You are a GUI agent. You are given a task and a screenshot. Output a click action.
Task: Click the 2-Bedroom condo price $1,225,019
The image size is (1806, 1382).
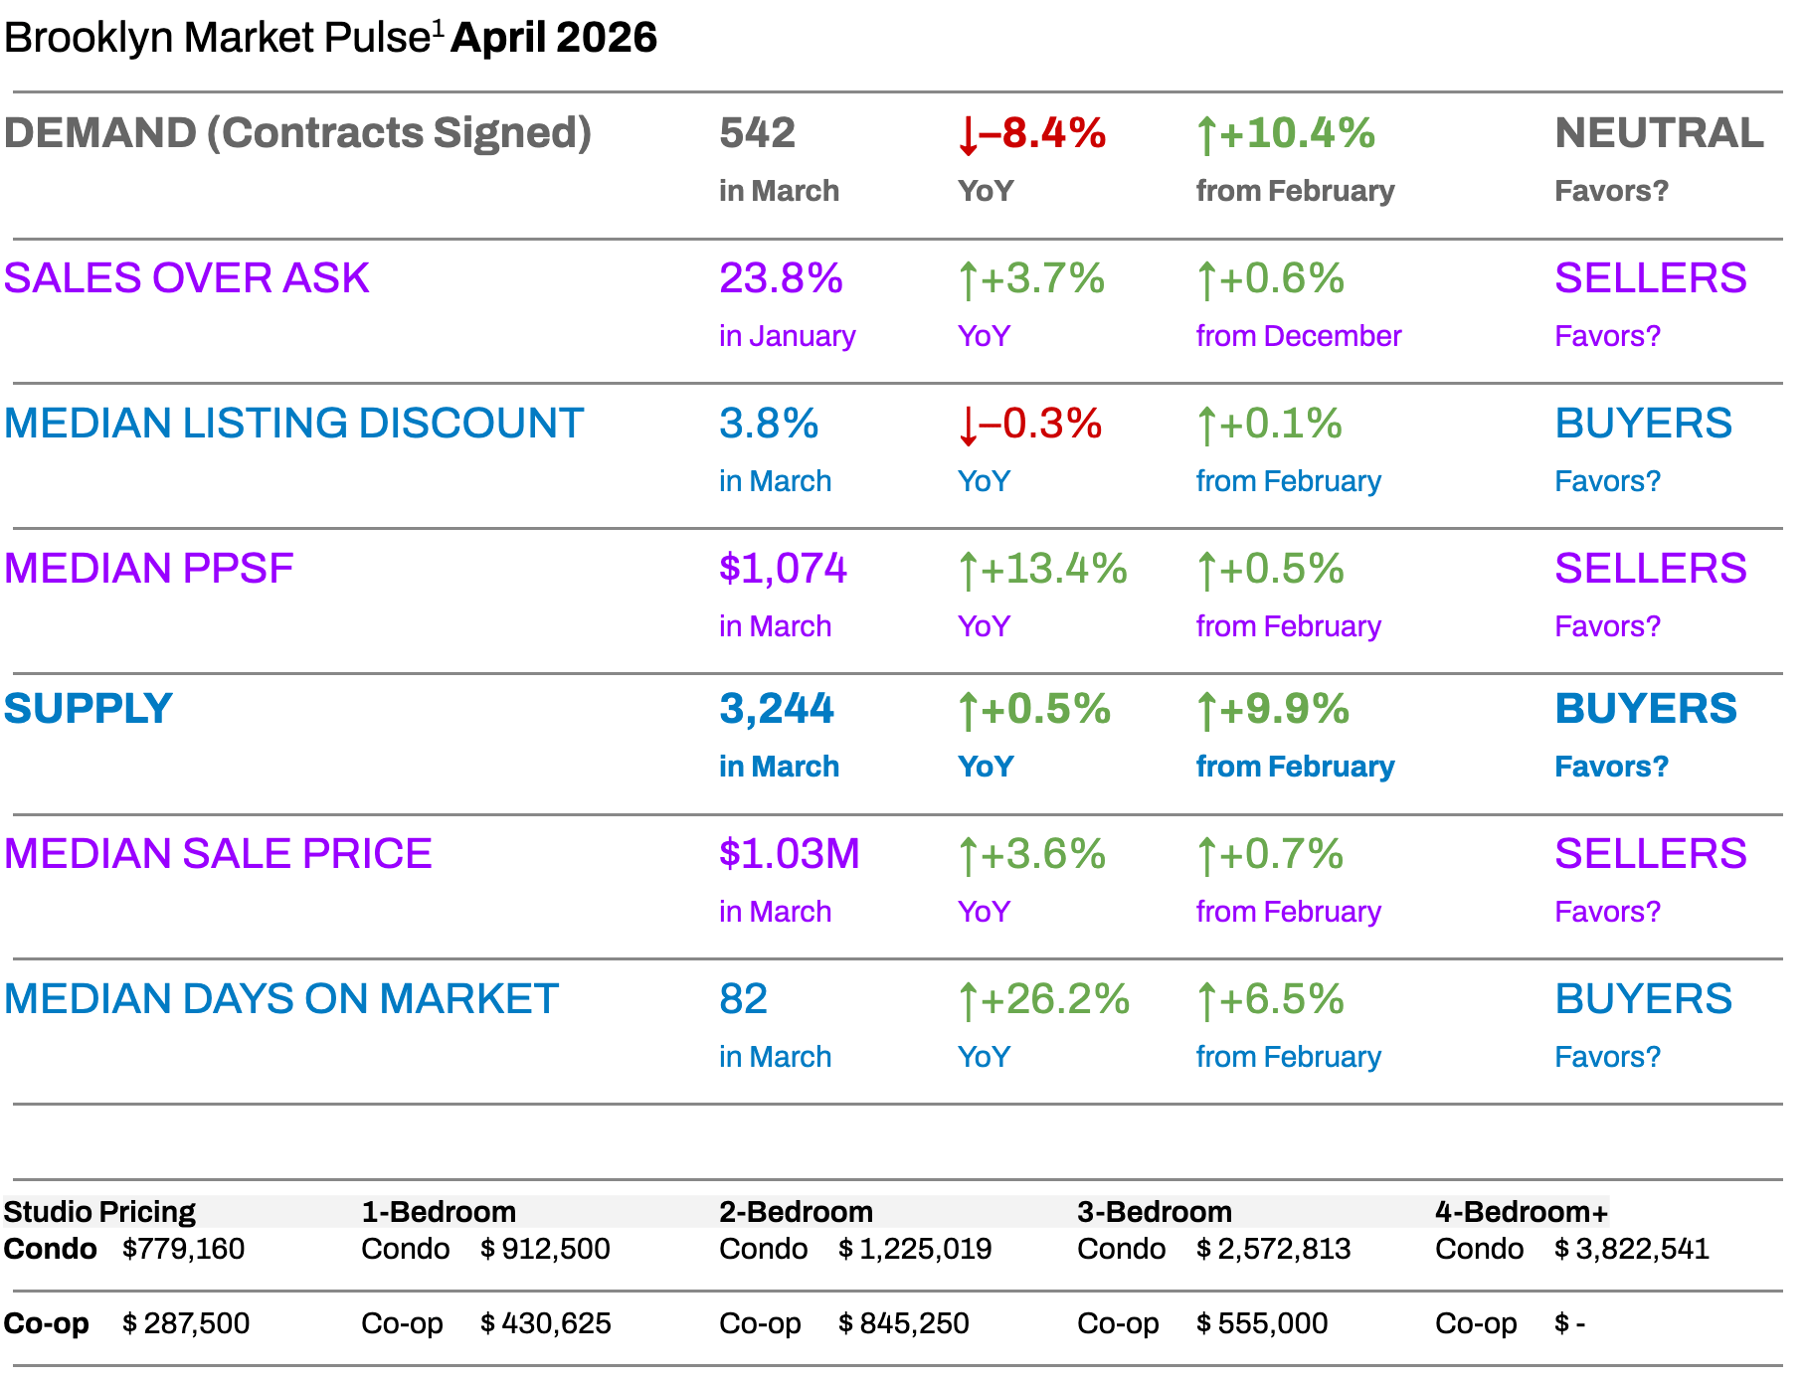[x=915, y=1249]
